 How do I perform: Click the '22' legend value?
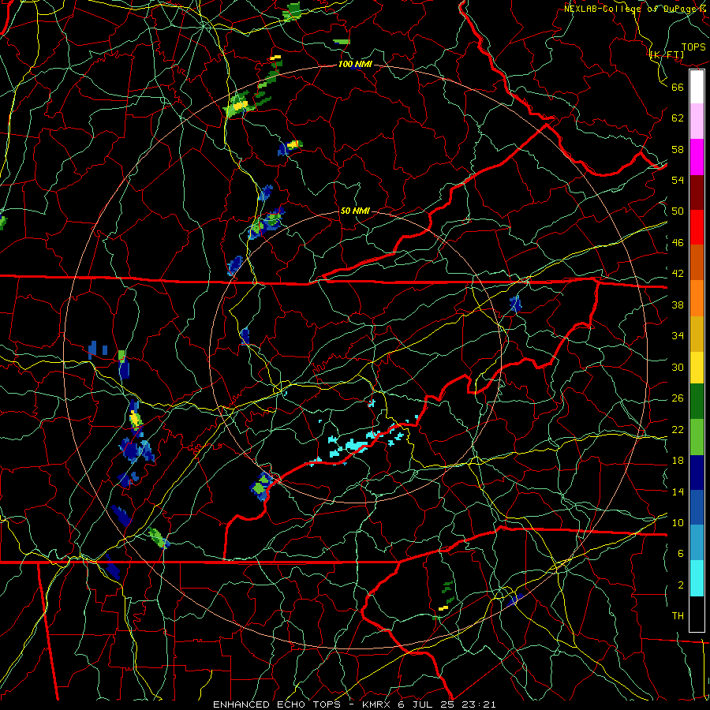click(678, 430)
